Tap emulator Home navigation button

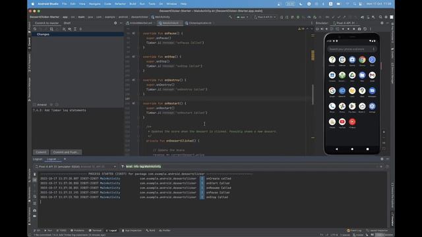pyautogui.click(x=352, y=149)
